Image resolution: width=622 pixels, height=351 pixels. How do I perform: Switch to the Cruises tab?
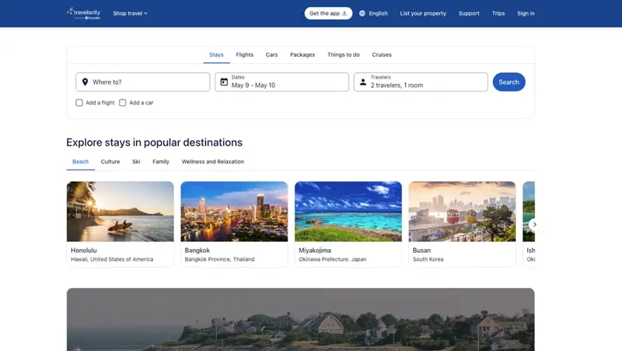pyautogui.click(x=382, y=54)
